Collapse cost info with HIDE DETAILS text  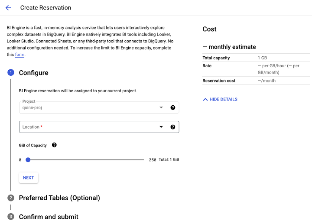pos(223,100)
